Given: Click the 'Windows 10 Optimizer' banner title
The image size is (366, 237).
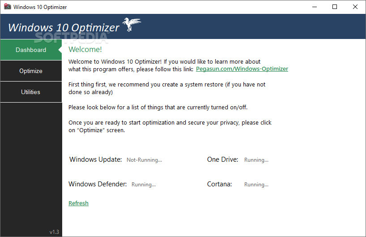Looking at the screenshot, I should pyautogui.click(x=64, y=28).
